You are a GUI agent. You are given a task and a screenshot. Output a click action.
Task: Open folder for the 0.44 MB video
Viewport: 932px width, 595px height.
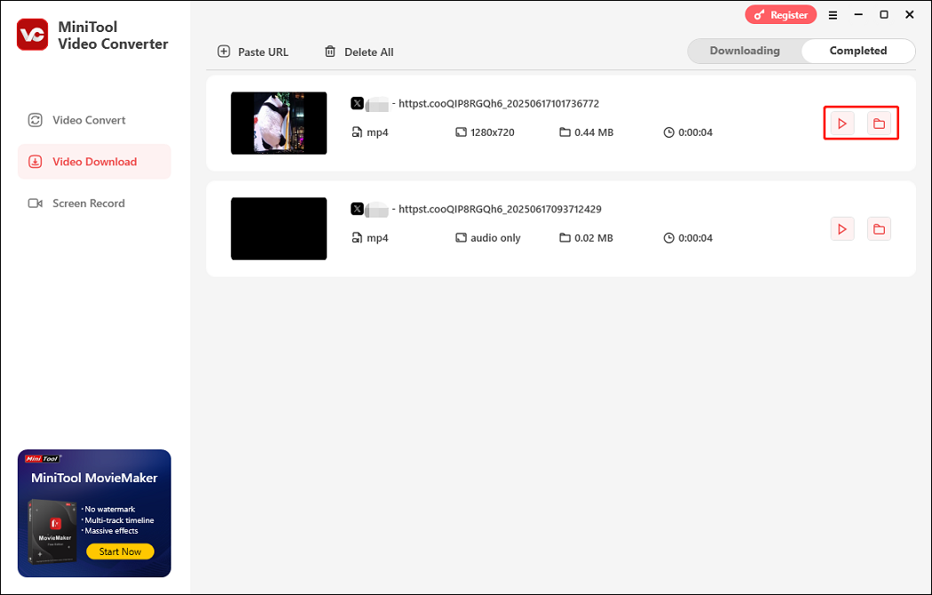[x=879, y=123]
